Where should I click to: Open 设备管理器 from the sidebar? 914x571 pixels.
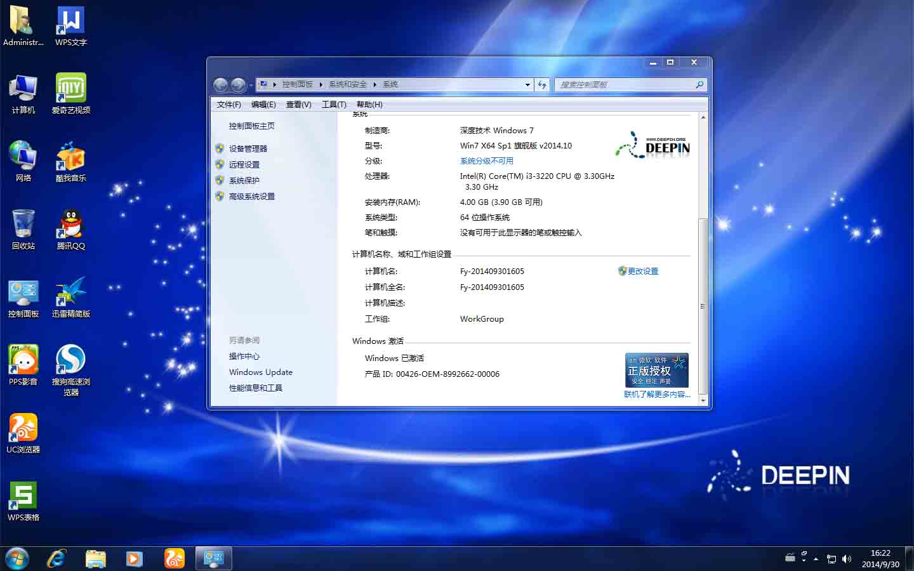tap(248, 148)
